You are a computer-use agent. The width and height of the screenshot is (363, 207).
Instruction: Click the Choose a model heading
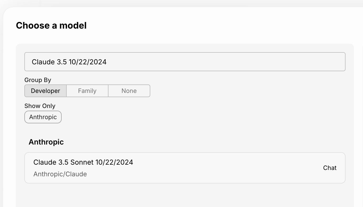pos(51,25)
